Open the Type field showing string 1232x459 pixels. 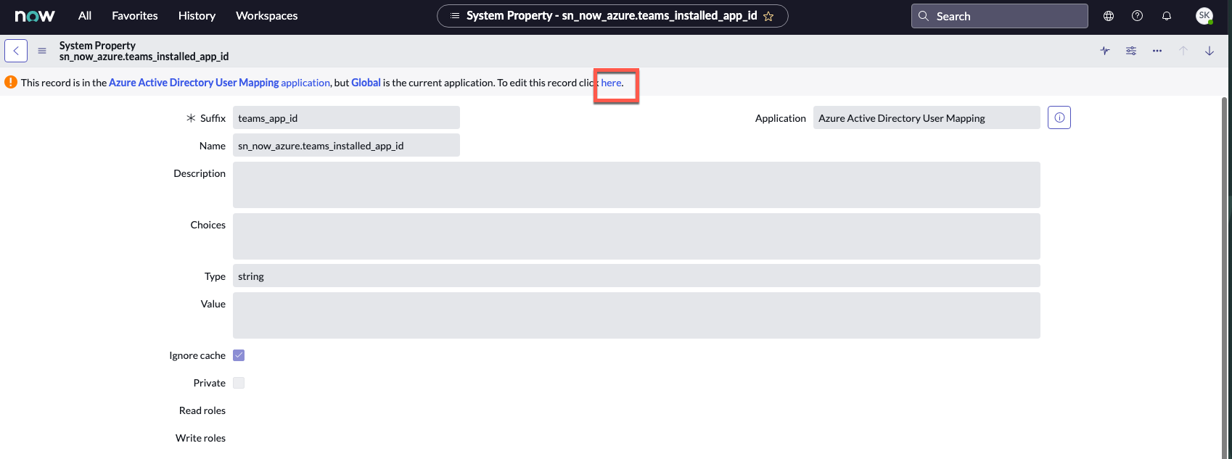point(636,276)
